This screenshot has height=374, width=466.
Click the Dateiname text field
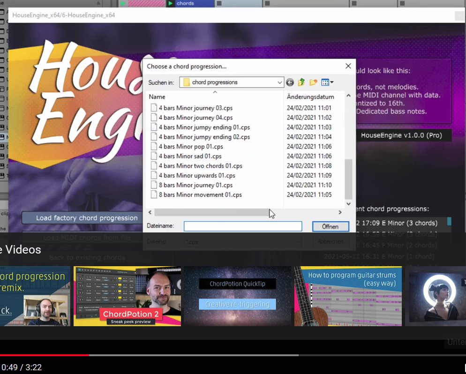[x=242, y=226]
